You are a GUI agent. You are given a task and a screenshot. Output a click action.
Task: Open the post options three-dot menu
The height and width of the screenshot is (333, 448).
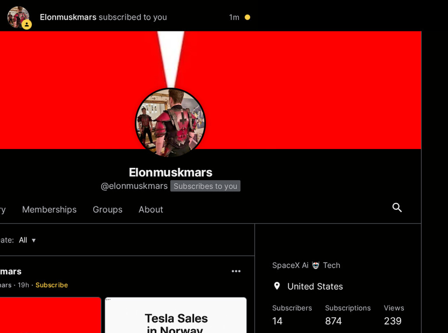pos(236,271)
